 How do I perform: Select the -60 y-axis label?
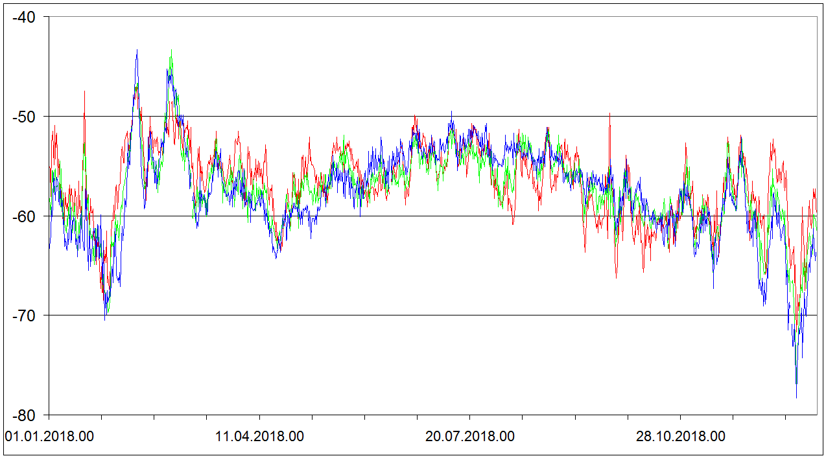pos(25,216)
